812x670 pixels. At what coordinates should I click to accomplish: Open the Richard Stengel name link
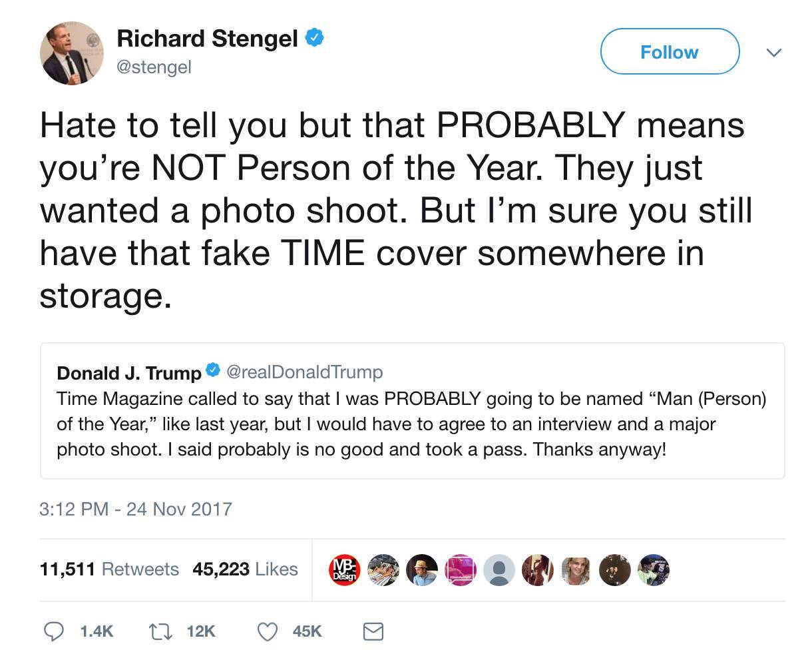coord(206,38)
